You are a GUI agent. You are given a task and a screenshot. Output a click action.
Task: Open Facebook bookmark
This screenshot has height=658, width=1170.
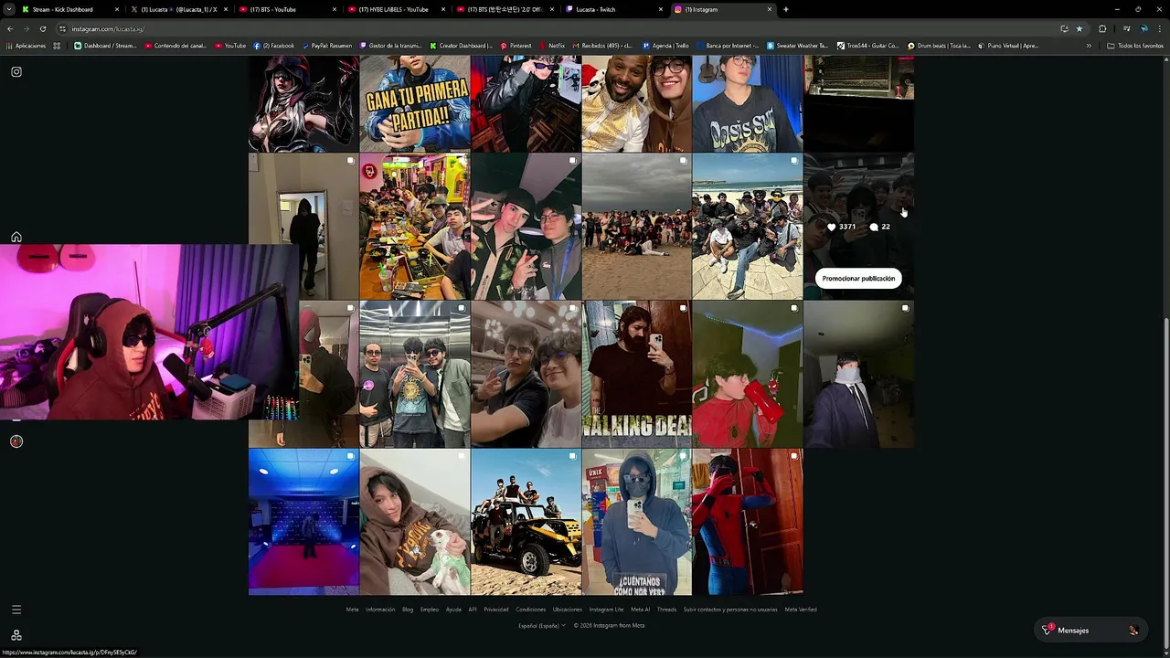(274, 46)
